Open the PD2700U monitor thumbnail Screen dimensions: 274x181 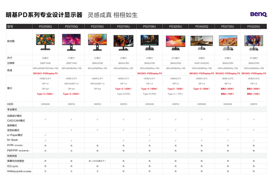(97, 42)
